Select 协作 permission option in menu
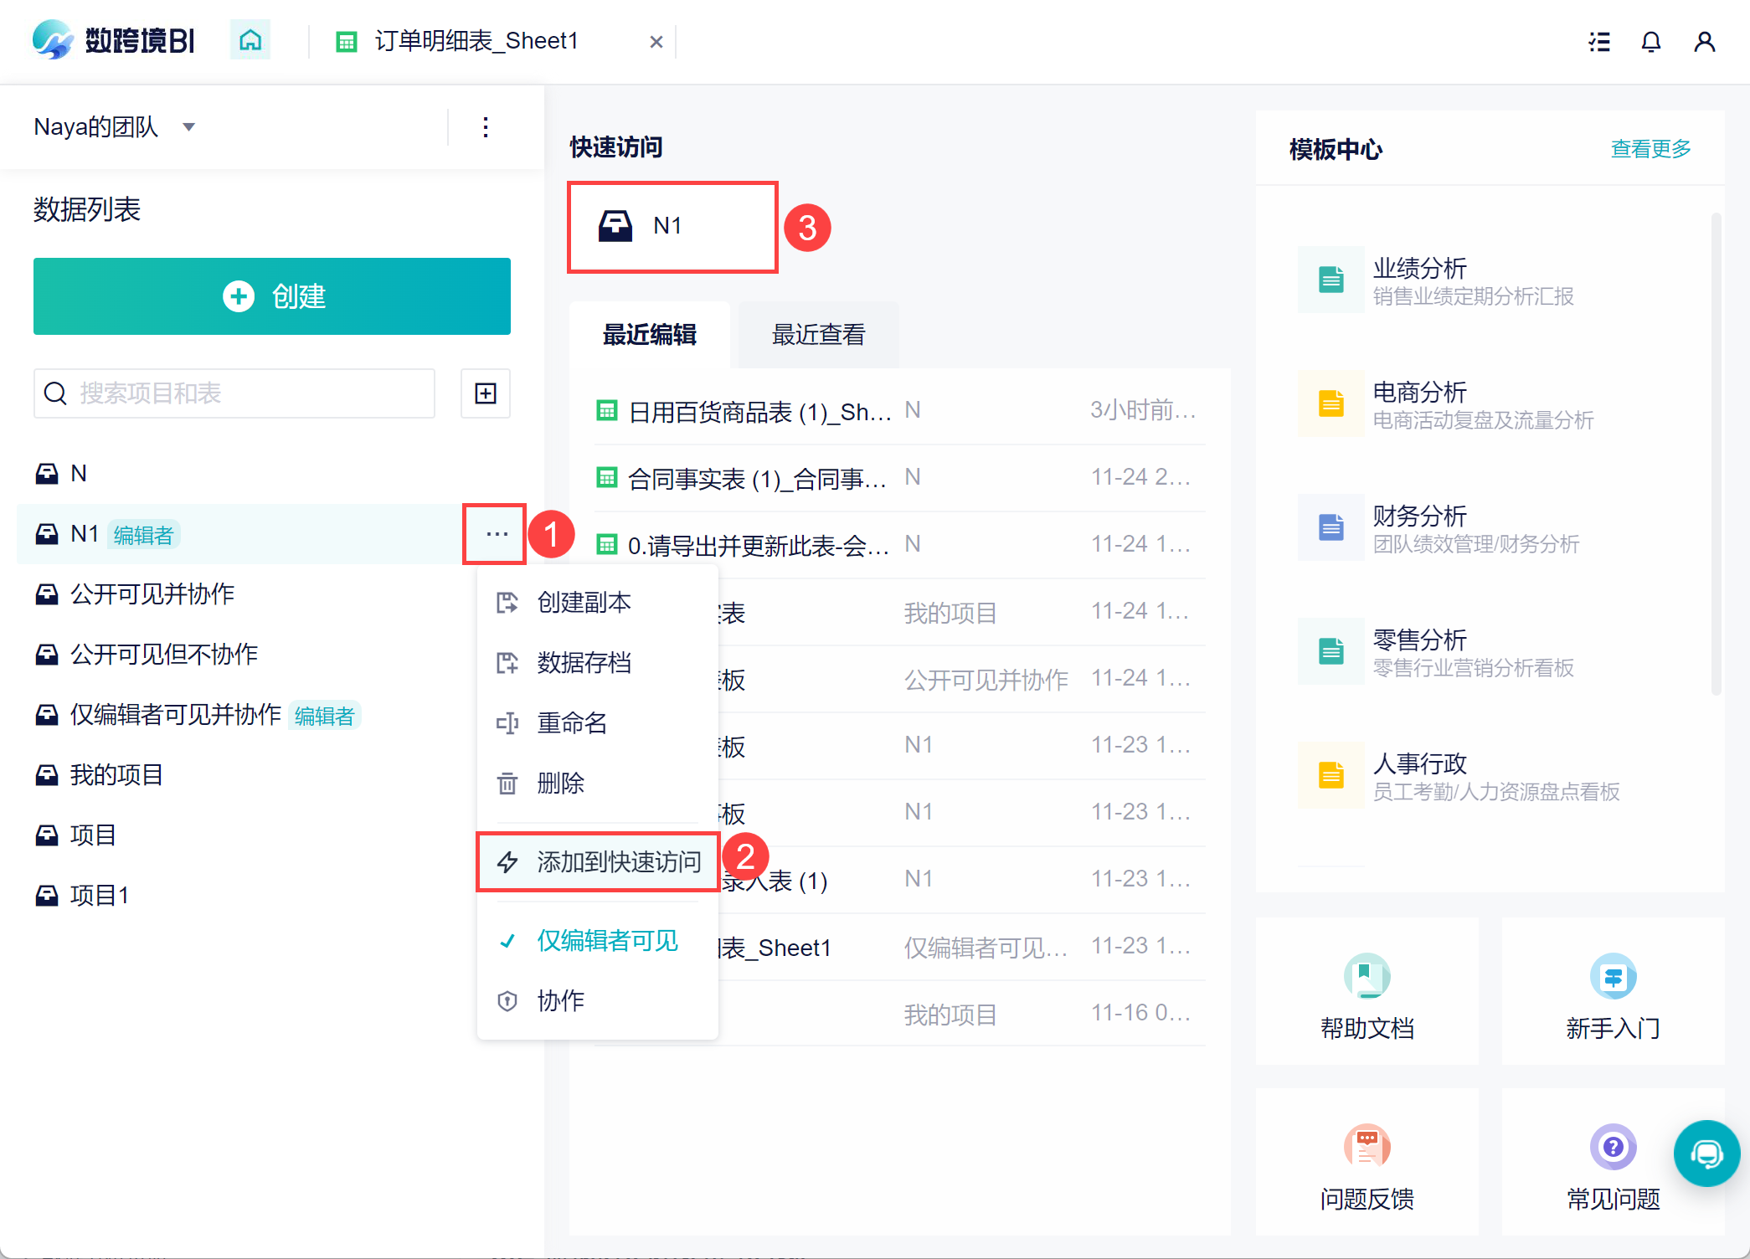The width and height of the screenshot is (1750, 1259). pyautogui.click(x=559, y=1001)
